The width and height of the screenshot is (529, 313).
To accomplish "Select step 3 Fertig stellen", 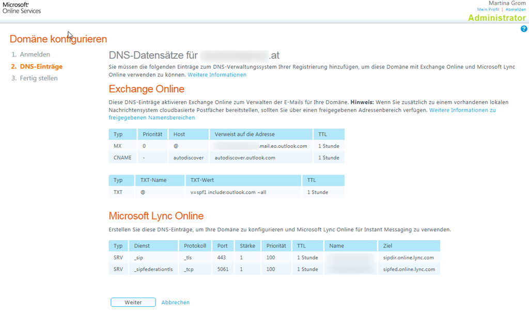I will coord(38,78).
